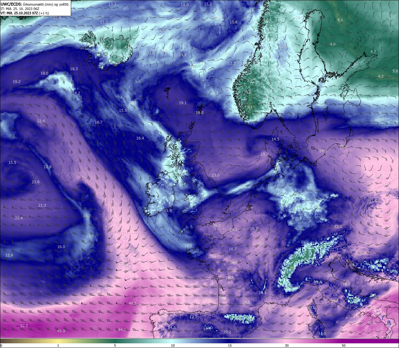Click the UWC/ECDS title line in header

(35, 4)
